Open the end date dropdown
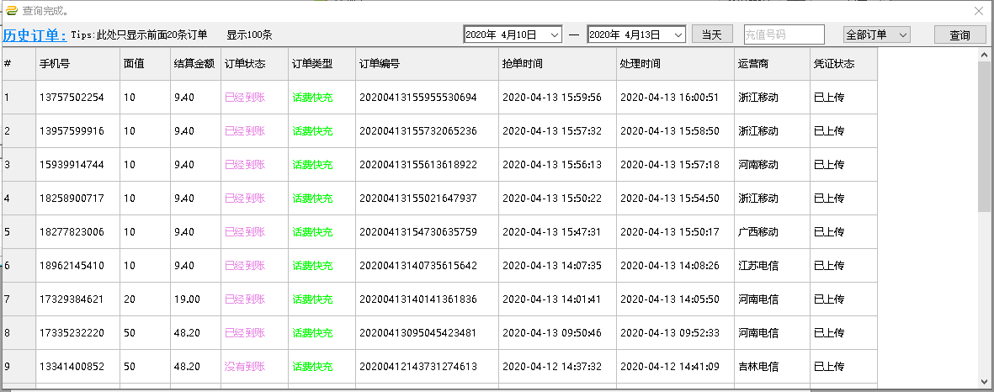This screenshot has height=392, width=994. point(678,34)
